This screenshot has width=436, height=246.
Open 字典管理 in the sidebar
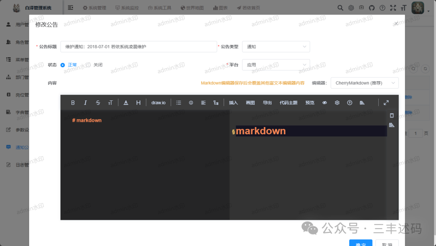(x=17, y=113)
